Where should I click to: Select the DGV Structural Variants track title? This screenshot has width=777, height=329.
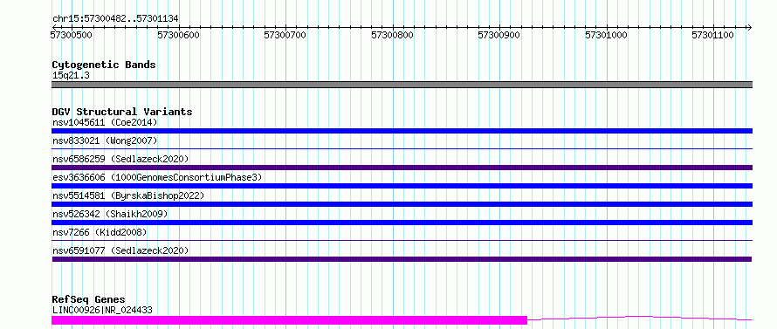point(122,112)
